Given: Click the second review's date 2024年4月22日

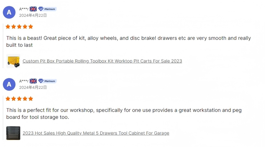Looking at the screenshot, I should tap(33, 87).
